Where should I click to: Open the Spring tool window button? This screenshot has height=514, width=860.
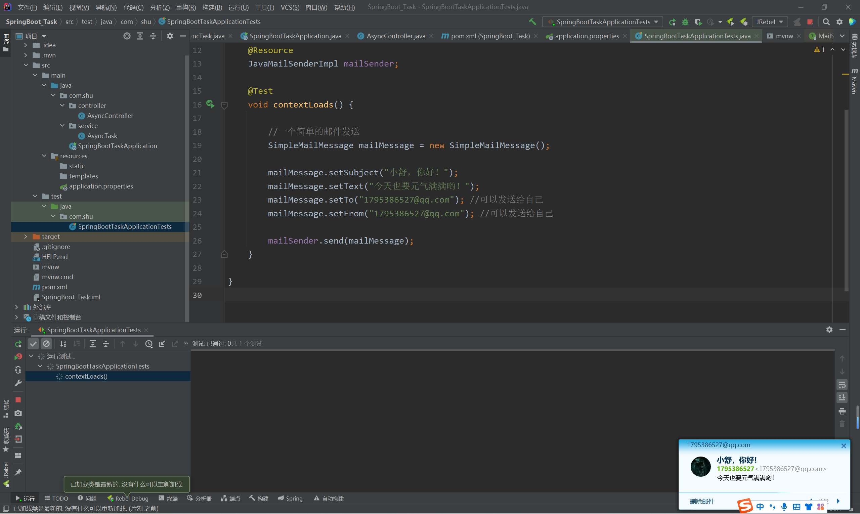click(290, 499)
